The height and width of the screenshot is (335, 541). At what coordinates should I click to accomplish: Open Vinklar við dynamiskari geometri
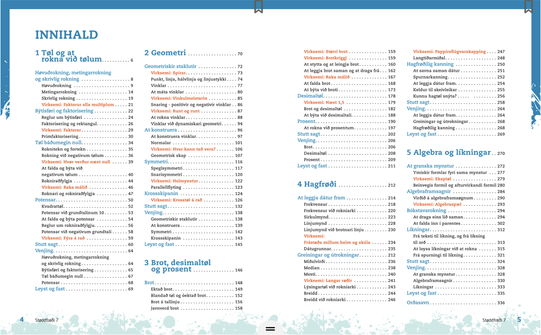(x=196, y=124)
